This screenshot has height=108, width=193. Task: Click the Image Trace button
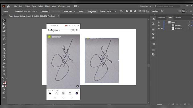pos(68,11)
